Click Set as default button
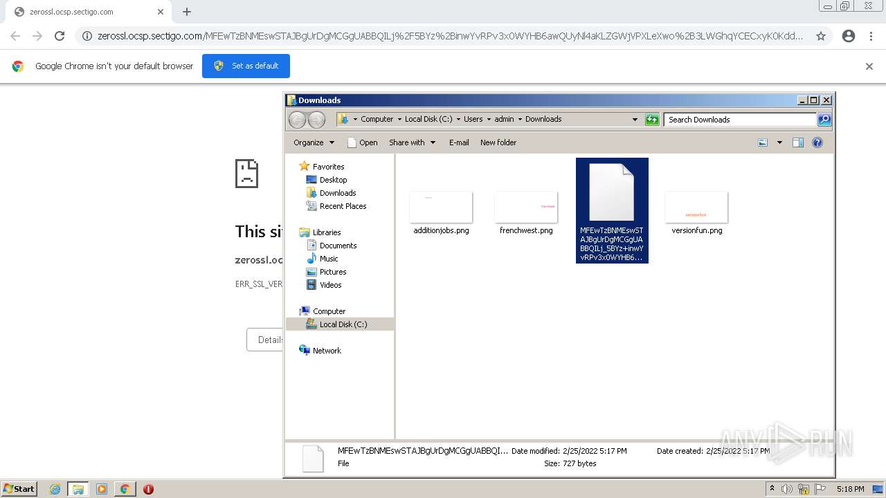 (246, 66)
